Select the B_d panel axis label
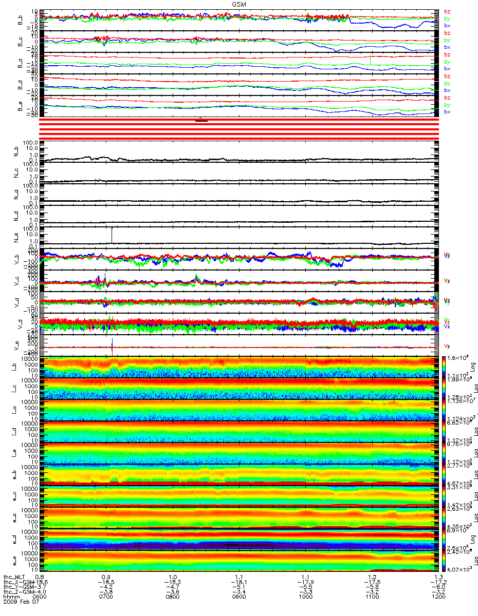 pyautogui.click(x=21, y=84)
